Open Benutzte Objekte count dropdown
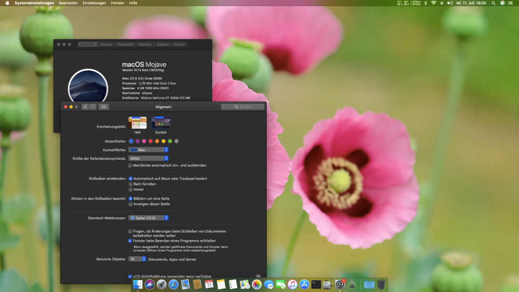Image resolution: width=519 pixels, height=292 pixels. pos(137,259)
